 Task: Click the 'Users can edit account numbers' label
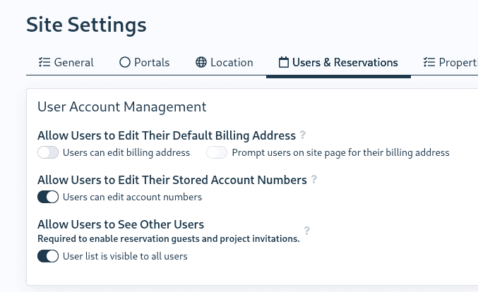(132, 197)
